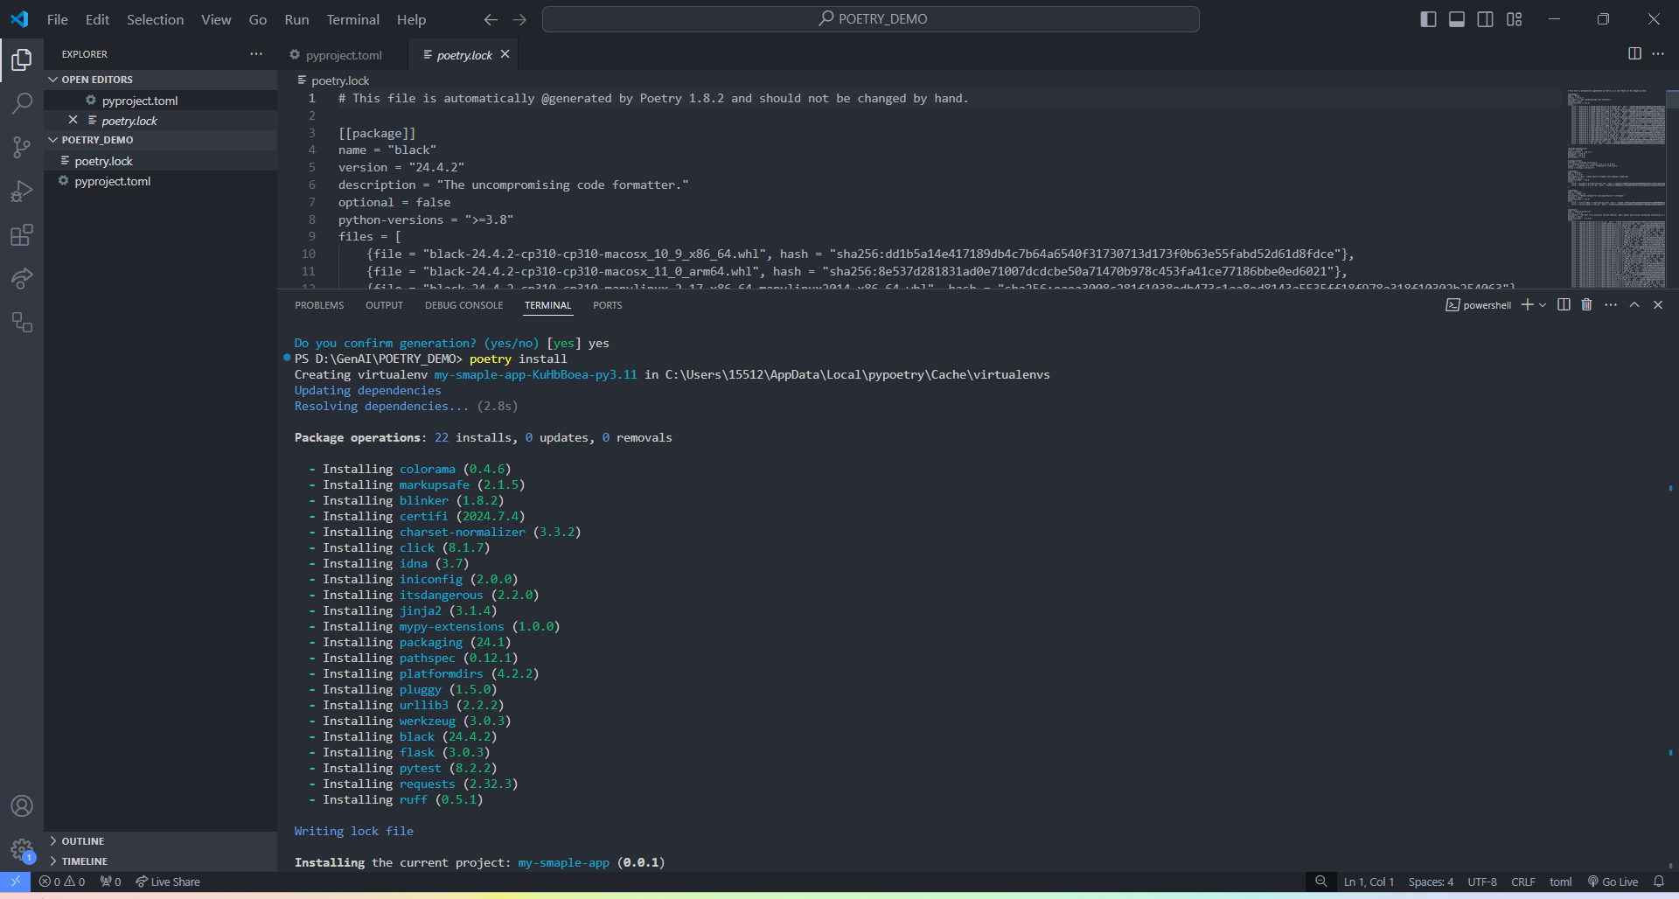Open notifications bell
1679x899 pixels.
pyautogui.click(x=1659, y=882)
